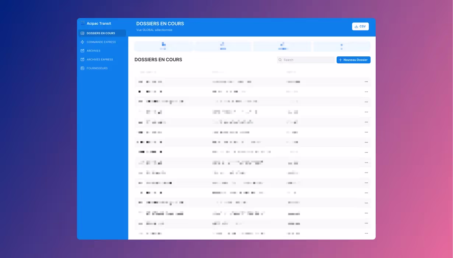Create a Nouveau Dossier
The image size is (453, 258).
[x=353, y=60]
